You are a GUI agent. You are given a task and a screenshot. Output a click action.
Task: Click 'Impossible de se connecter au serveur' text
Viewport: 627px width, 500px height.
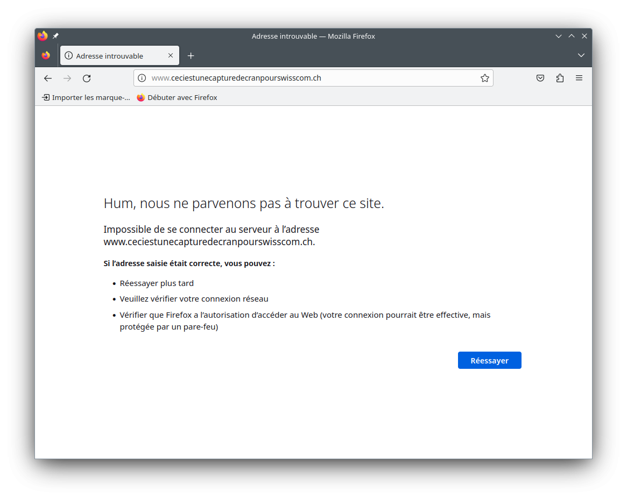(x=211, y=235)
